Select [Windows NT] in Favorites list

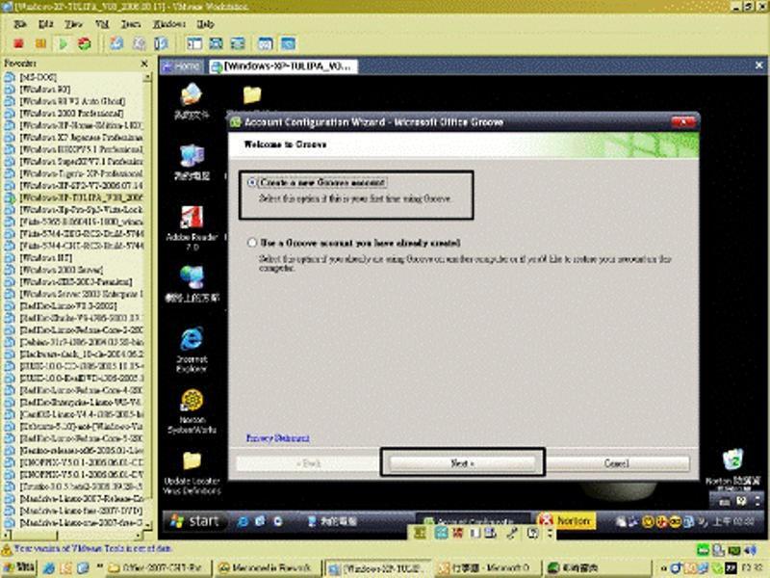point(45,257)
